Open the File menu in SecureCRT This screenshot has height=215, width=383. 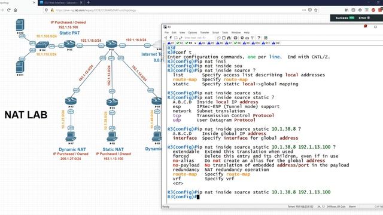click(166, 32)
